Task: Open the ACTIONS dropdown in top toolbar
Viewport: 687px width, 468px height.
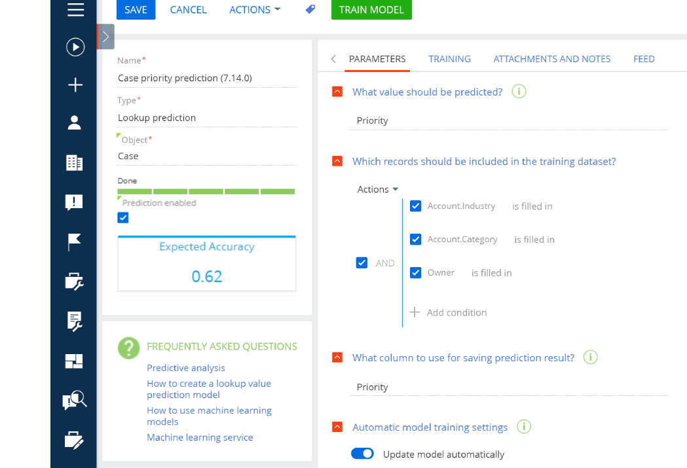Action: click(x=255, y=10)
